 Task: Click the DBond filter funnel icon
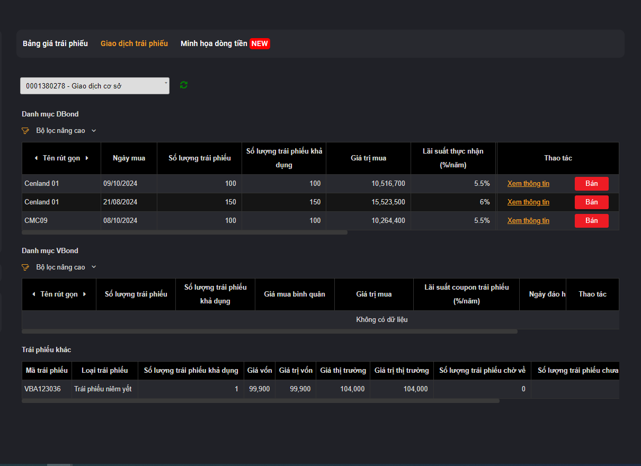[x=25, y=131]
